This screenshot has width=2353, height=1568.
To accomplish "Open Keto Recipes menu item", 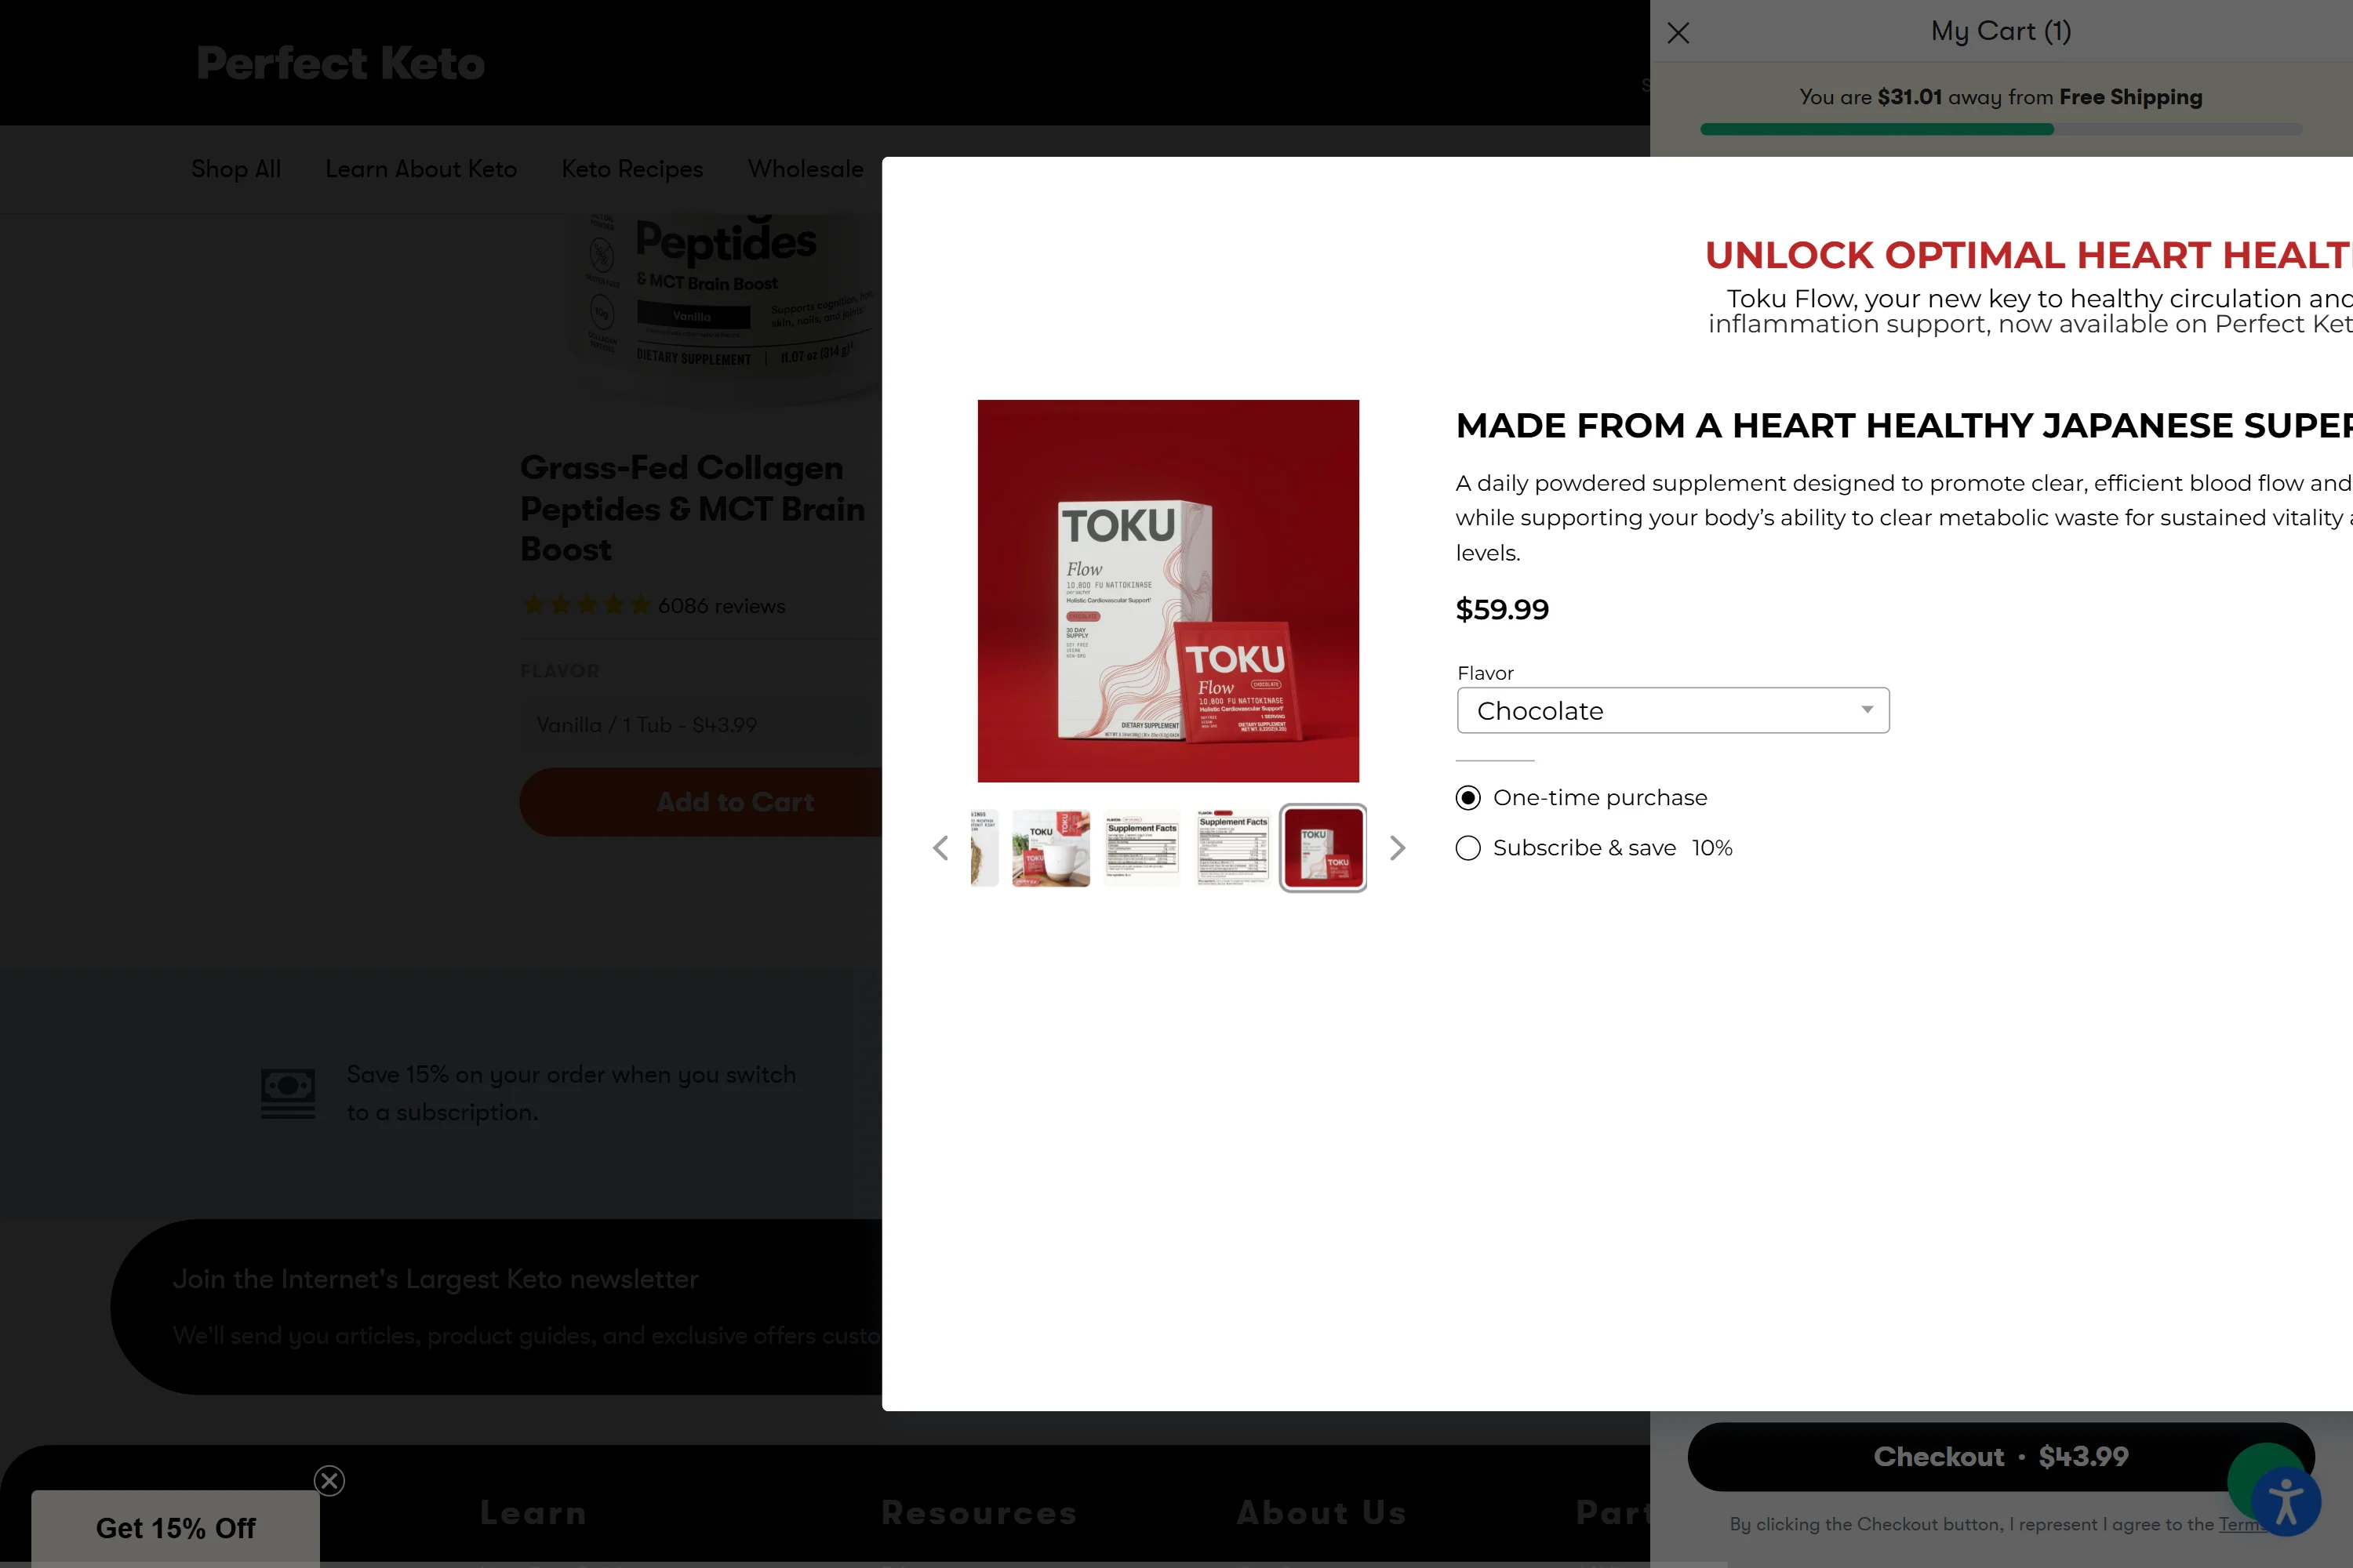I will click(632, 169).
